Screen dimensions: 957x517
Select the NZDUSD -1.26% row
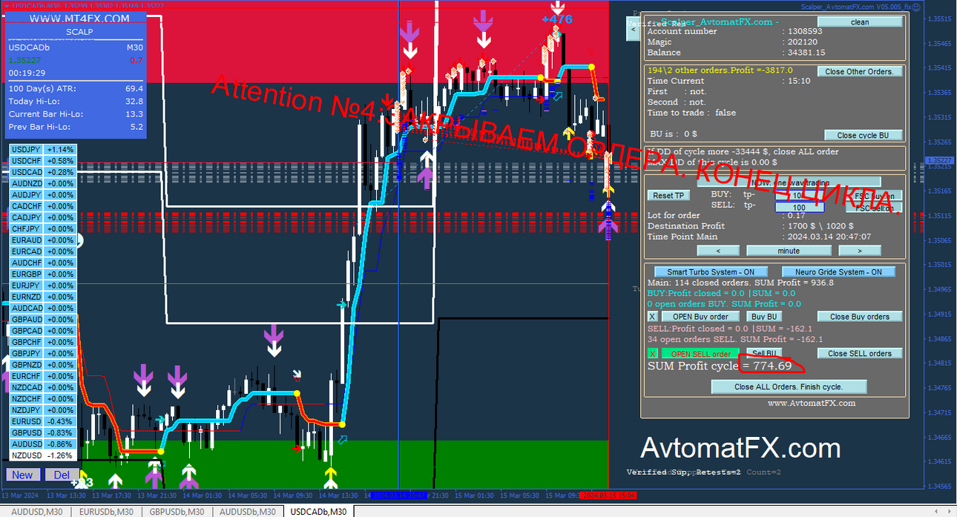[x=43, y=455]
